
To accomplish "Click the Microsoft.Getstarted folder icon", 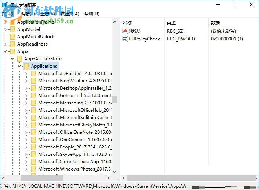I will (33, 96).
